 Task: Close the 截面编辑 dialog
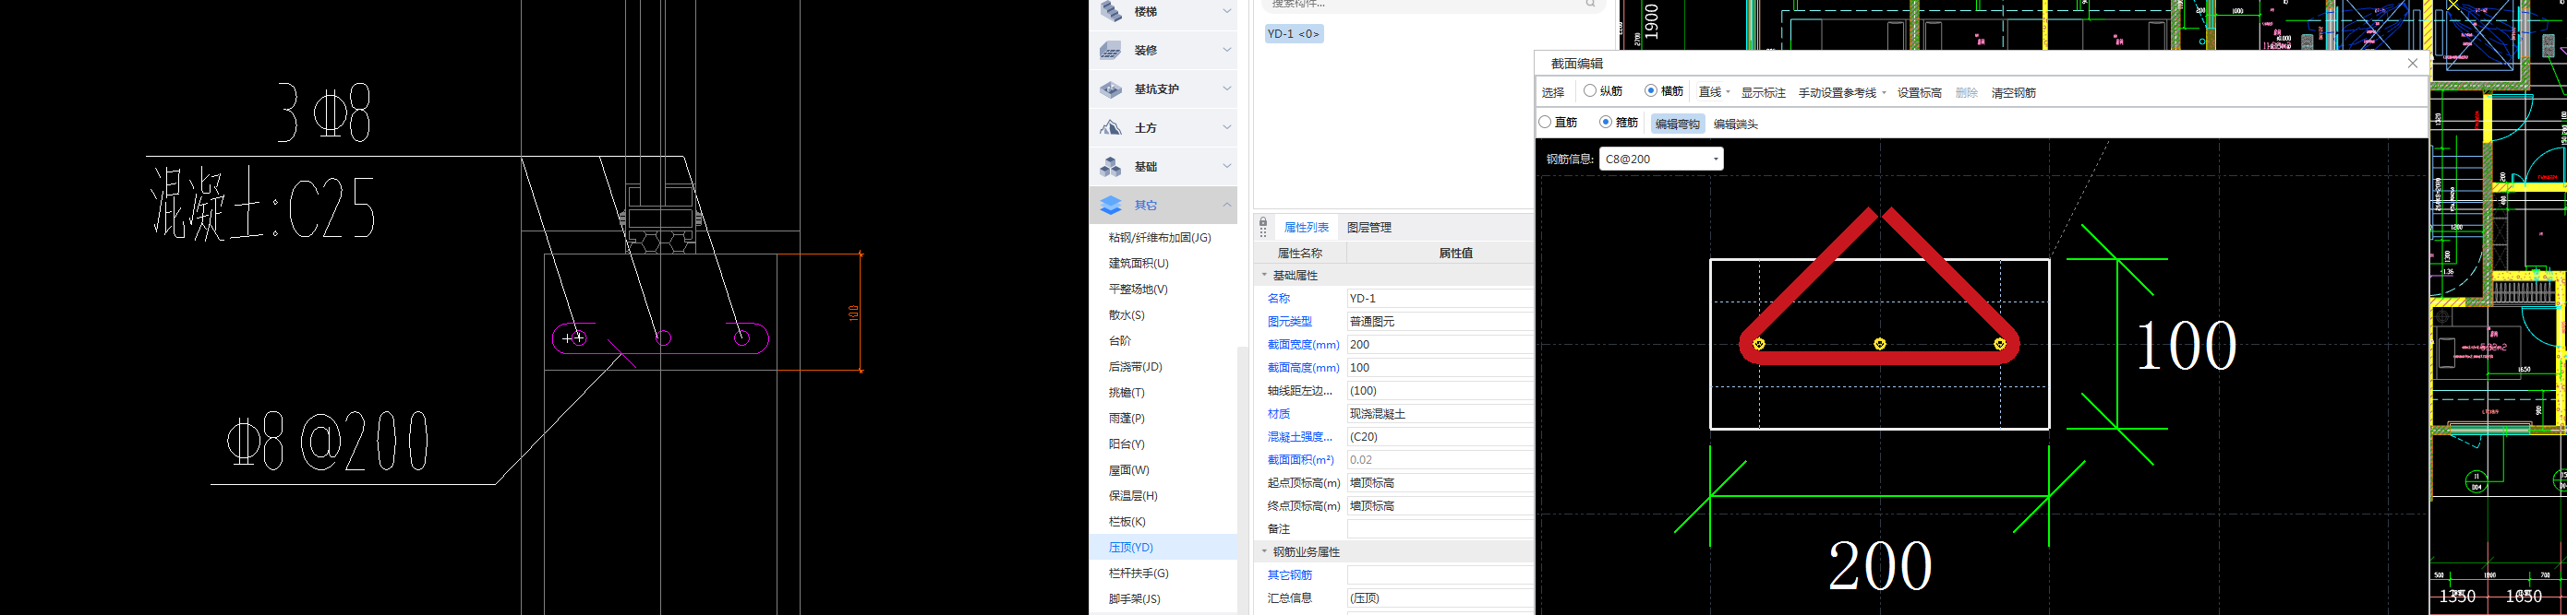pyautogui.click(x=2413, y=63)
